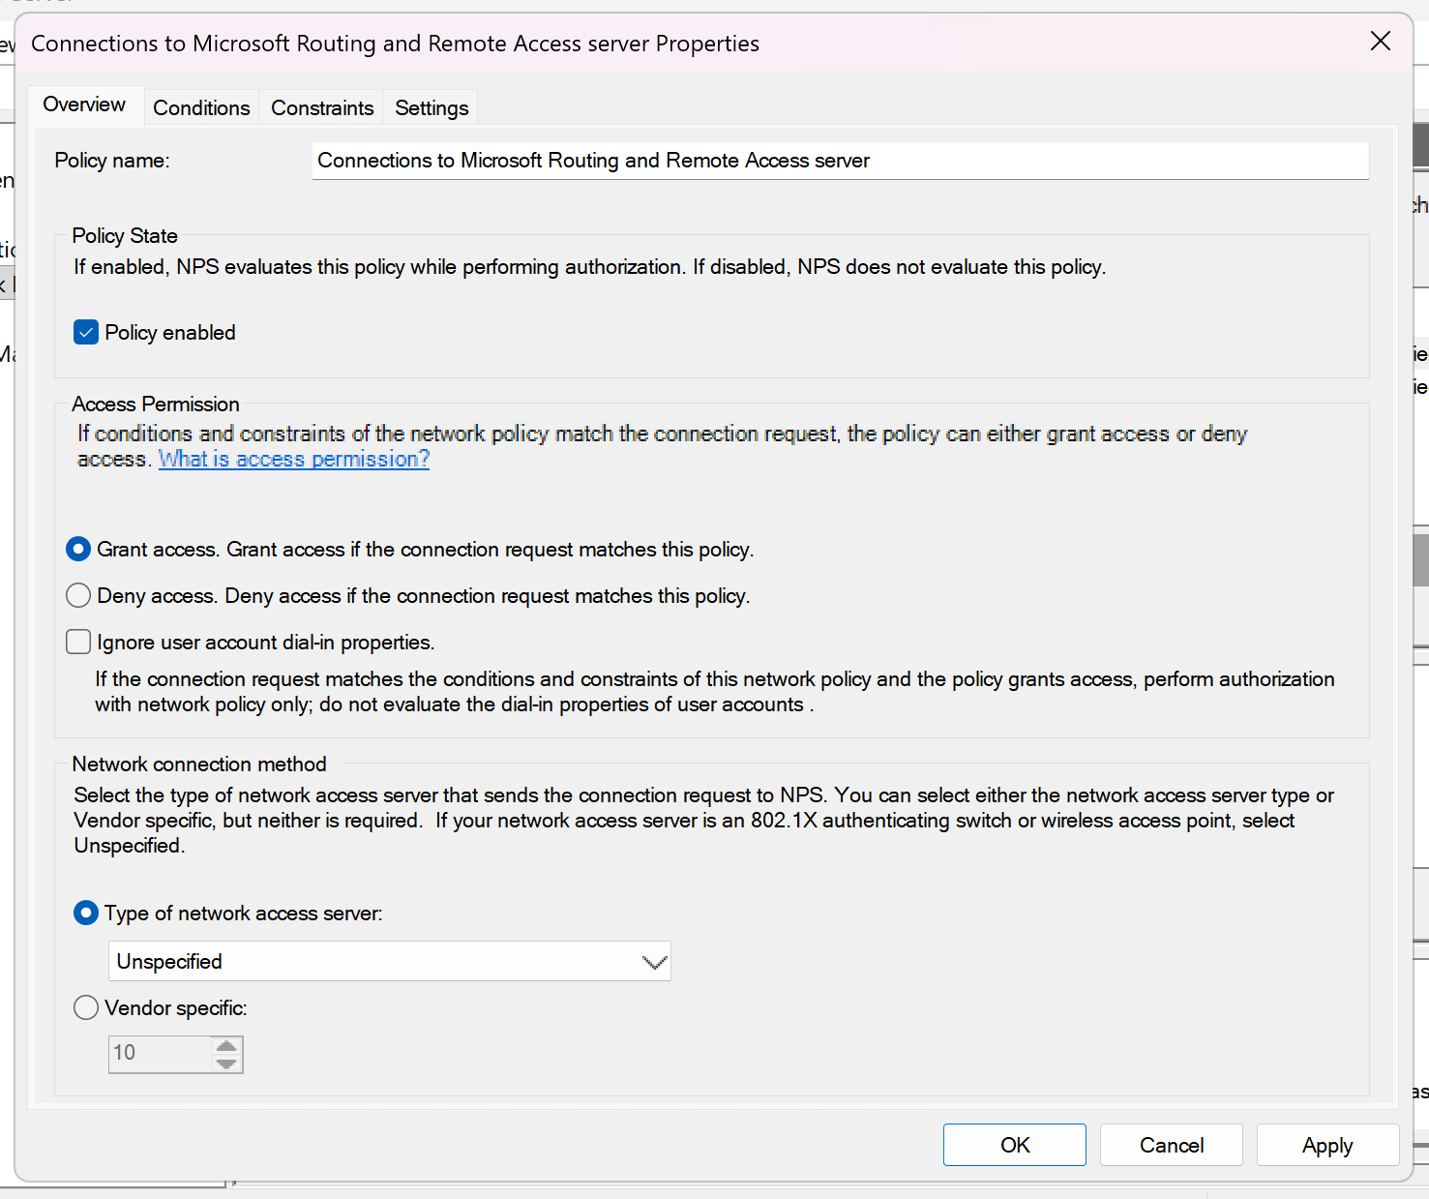Open the Settings tab
The image size is (1429, 1199).
point(432,107)
